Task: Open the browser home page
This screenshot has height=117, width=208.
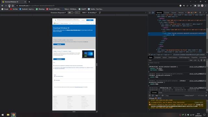Action: tap(13, 6)
